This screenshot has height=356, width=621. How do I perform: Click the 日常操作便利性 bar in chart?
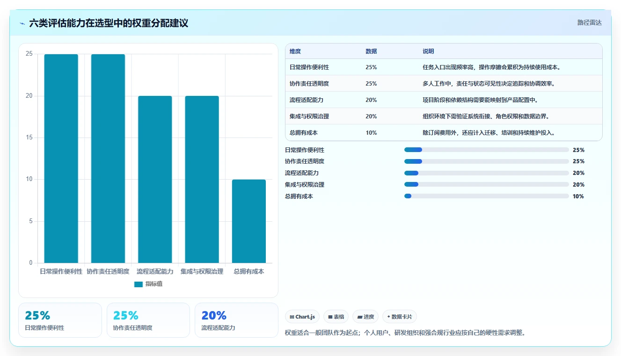coord(61,159)
